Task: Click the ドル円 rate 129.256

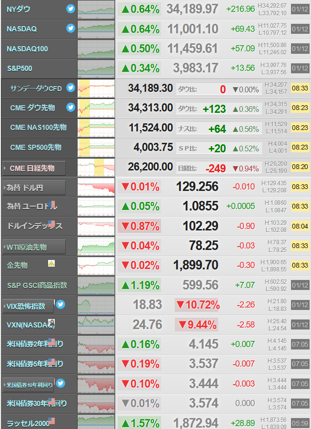Action: click(197, 187)
